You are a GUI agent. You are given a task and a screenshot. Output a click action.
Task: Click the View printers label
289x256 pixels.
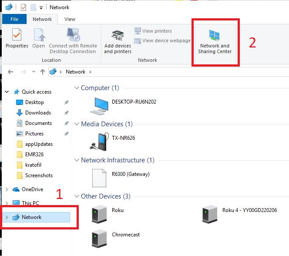pyautogui.click(x=157, y=31)
